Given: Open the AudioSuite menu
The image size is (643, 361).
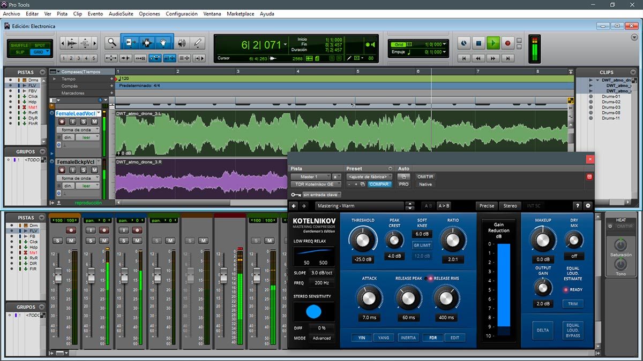Looking at the screenshot, I should pyautogui.click(x=121, y=13).
